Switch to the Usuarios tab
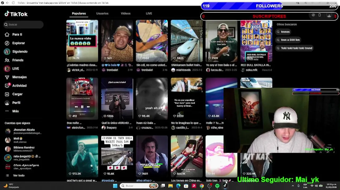 102,13
